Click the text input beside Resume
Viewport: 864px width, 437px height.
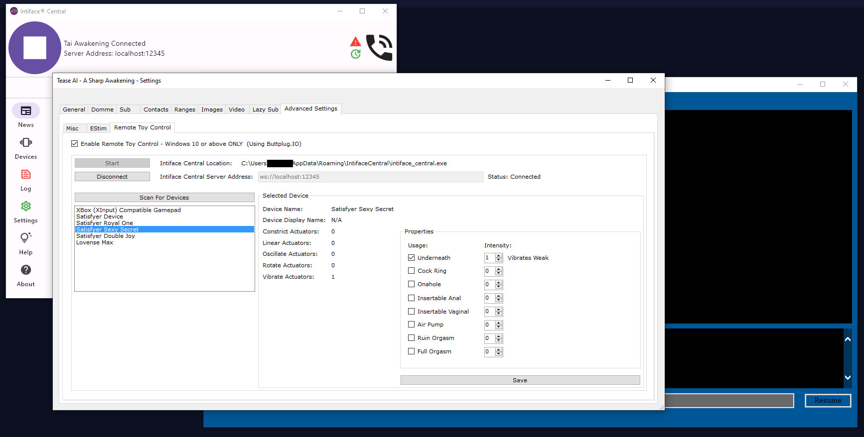pyautogui.click(x=729, y=401)
